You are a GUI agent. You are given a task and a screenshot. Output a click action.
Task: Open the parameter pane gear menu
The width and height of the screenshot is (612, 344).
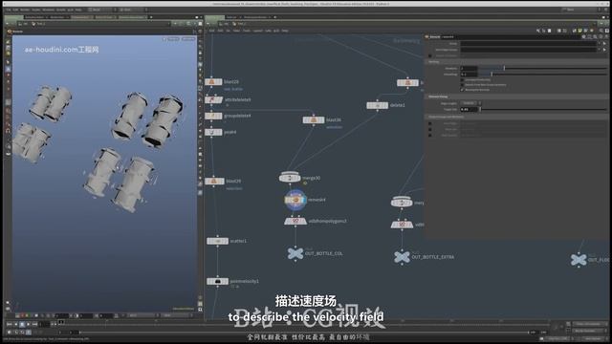pos(584,36)
